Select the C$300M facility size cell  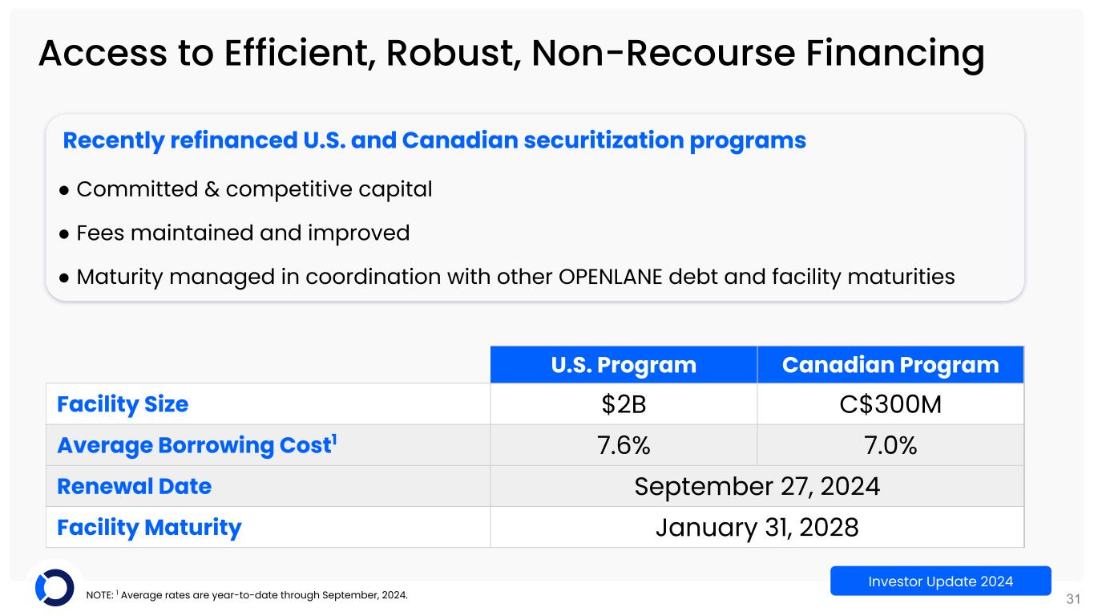890,404
